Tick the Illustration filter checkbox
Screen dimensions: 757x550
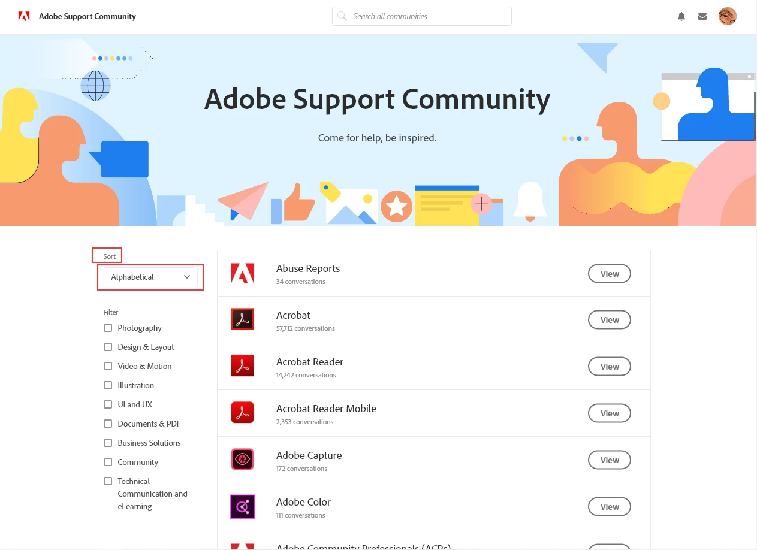coord(108,385)
